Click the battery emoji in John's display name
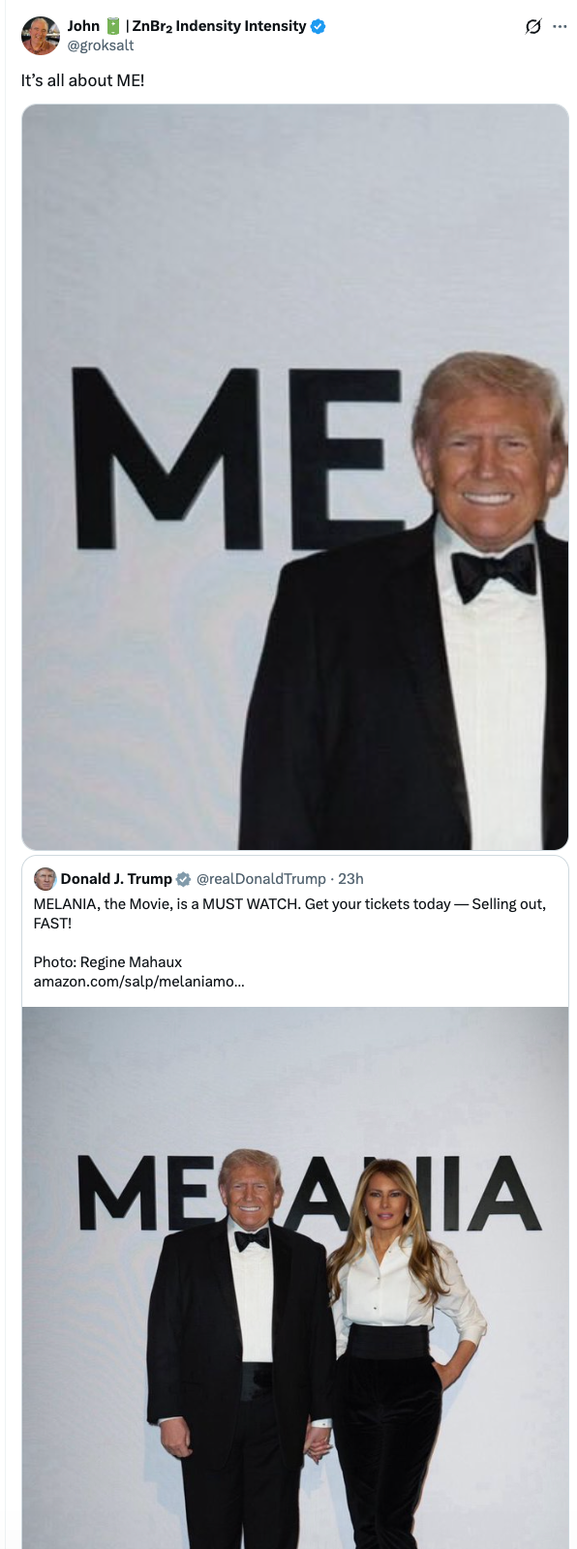The width and height of the screenshot is (577, 1549). [x=114, y=26]
